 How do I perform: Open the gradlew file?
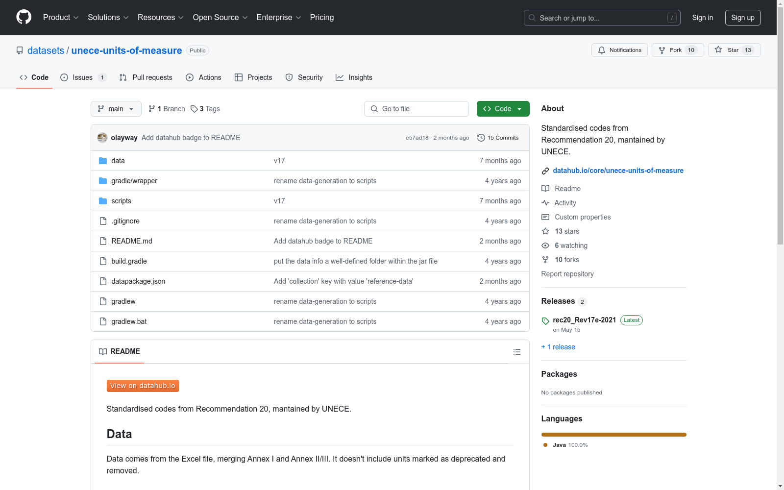[123, 301]
